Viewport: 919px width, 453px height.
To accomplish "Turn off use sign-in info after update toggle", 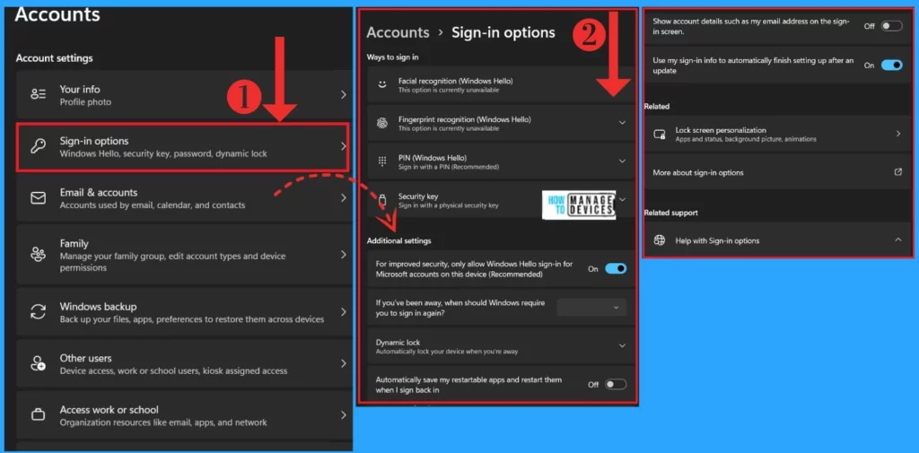I will [891, 65].
